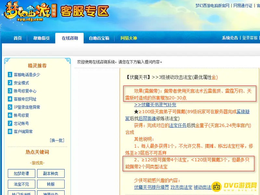
Task: Click number 6 icon beside 帐号修复
Action: (10, 115)
